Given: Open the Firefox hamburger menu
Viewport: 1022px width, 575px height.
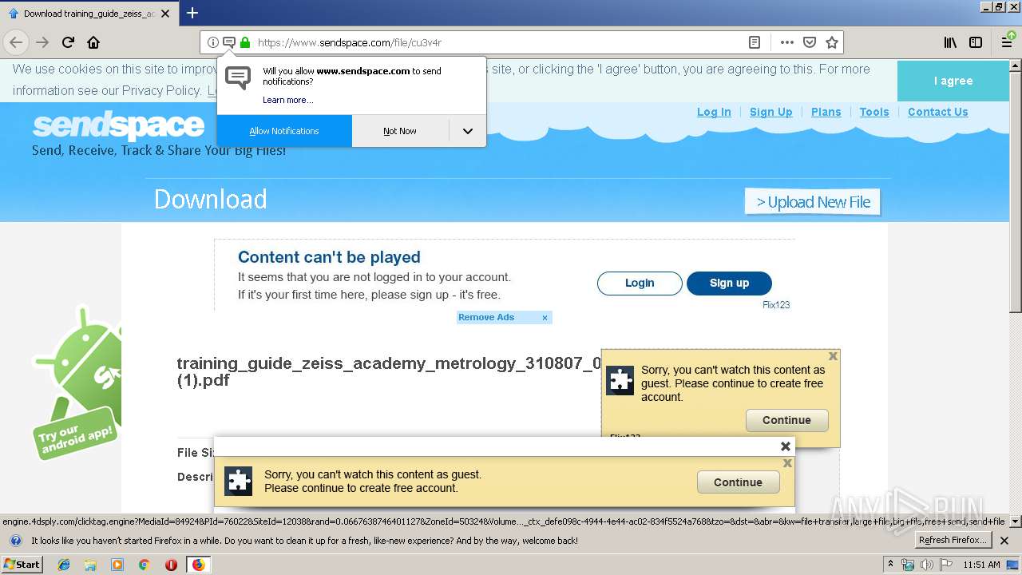Looking at the screenshot, I should [x=1007, y=42].
